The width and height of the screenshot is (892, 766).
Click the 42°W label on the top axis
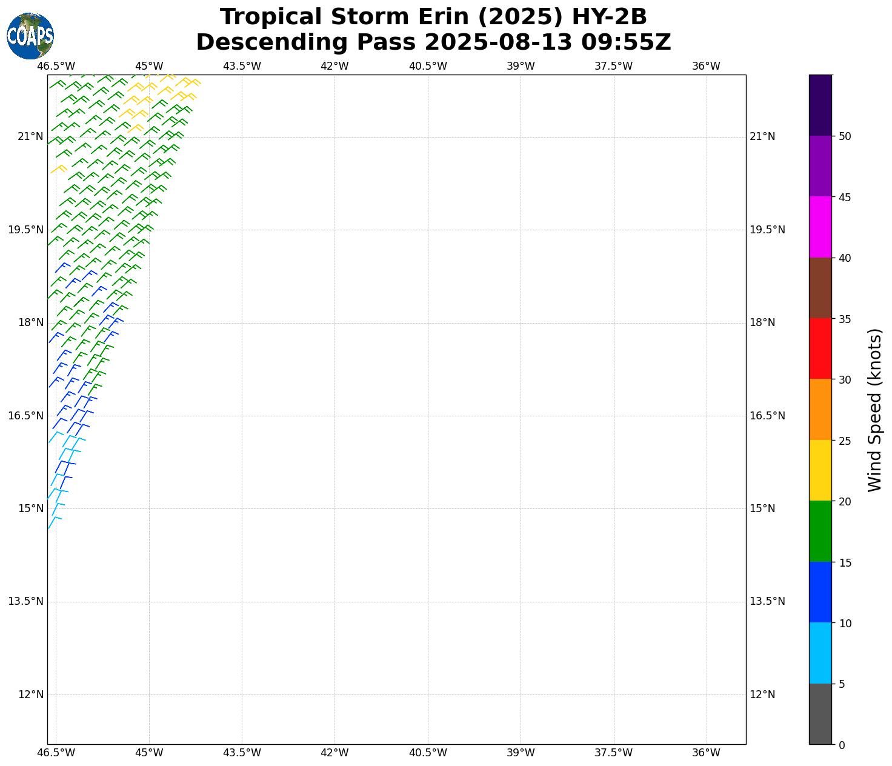click(x=334, y=66)
